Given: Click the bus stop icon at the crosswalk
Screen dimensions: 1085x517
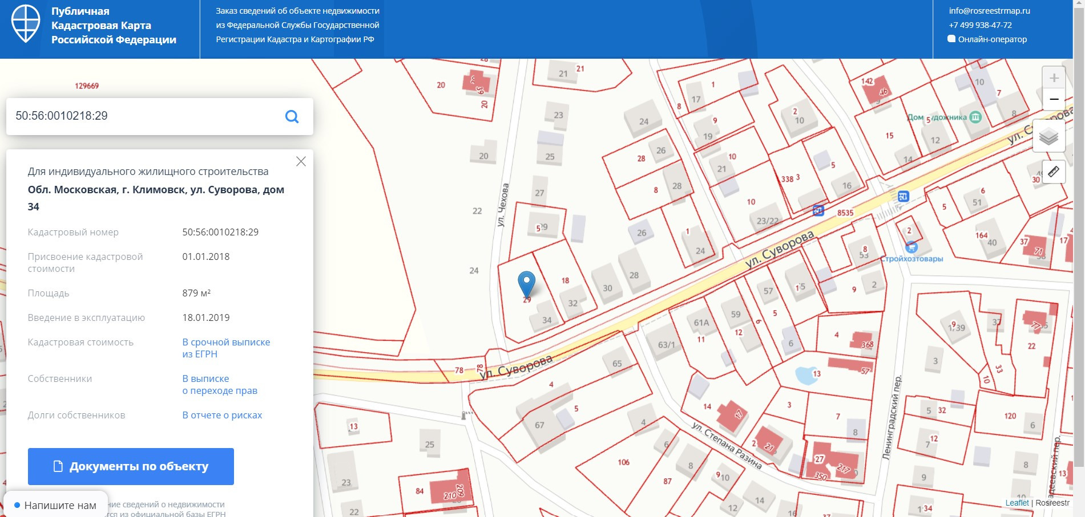Looking at the screenshot, I should (x=903, y=197).
